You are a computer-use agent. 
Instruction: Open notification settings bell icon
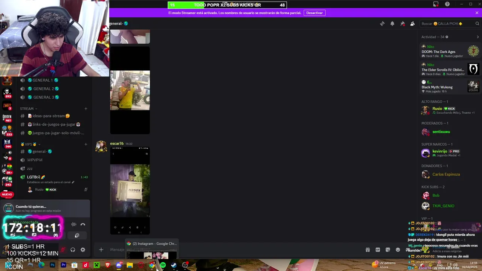click(392, 23)
